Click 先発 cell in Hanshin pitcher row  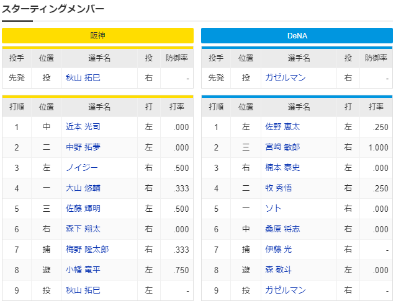(17, 77)
